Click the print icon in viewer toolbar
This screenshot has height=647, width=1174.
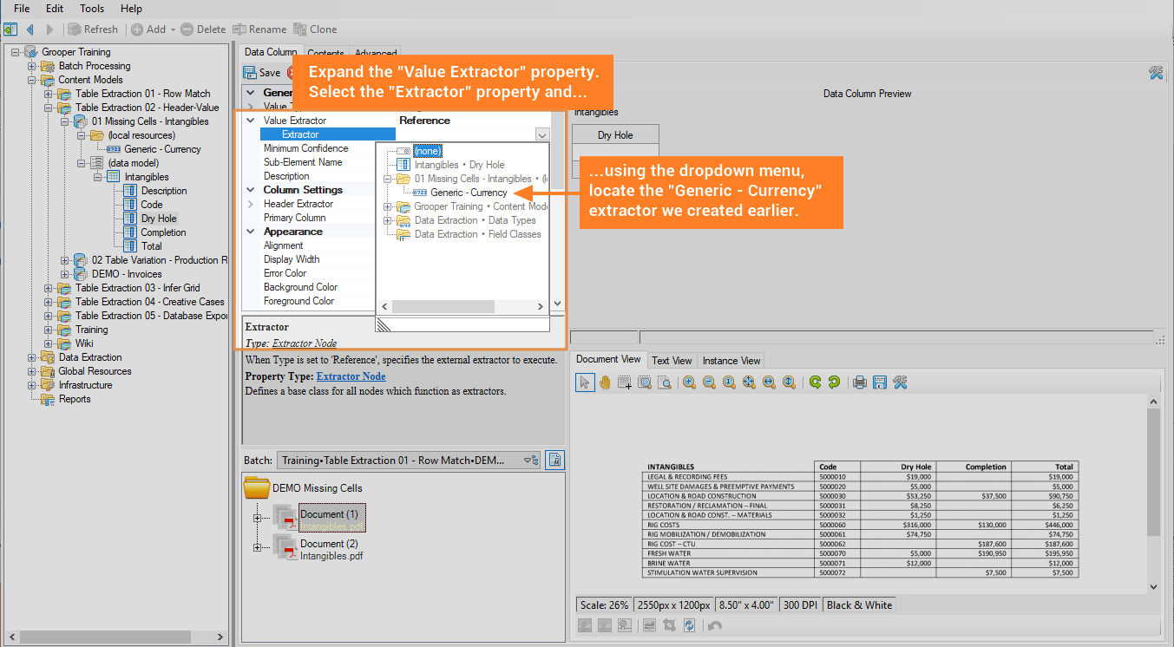(x=860, y=382)
